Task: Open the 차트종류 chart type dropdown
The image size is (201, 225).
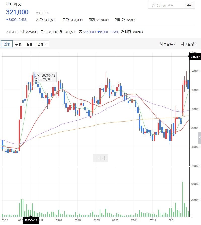Action: pyautogui.click(x=168, y=44)
